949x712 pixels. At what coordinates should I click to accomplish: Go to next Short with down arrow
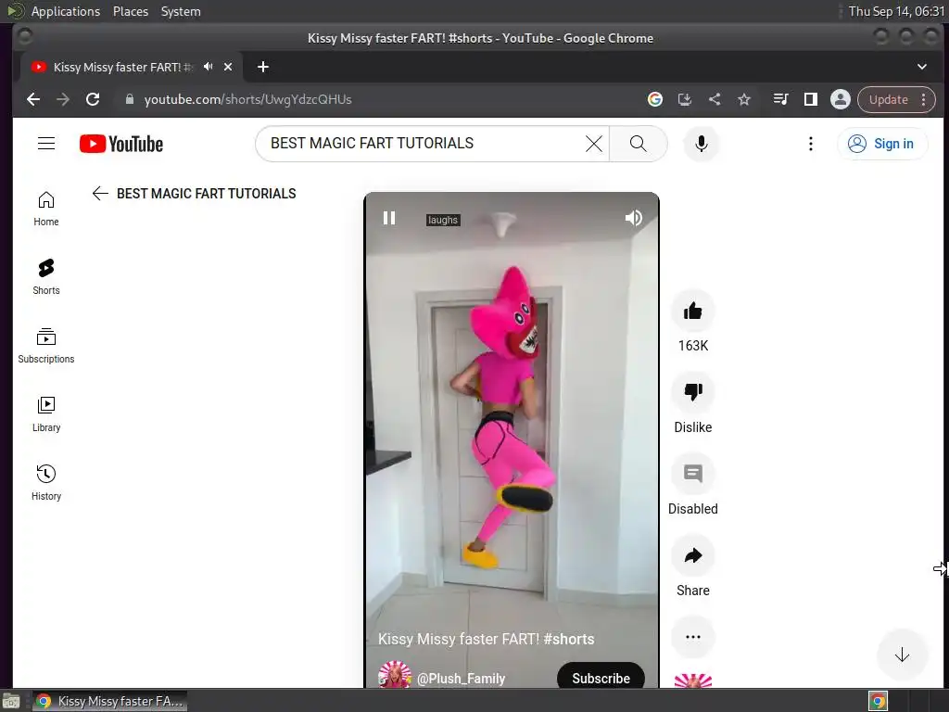902,655
